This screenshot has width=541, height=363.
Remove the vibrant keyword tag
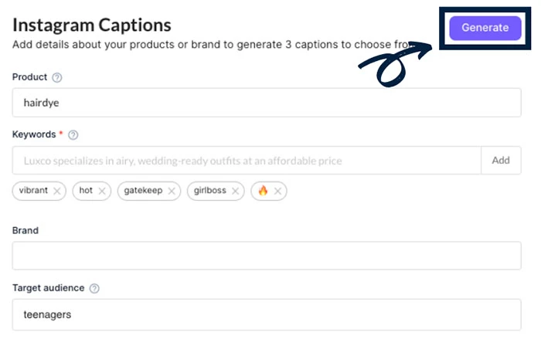[x=57, y=191]
